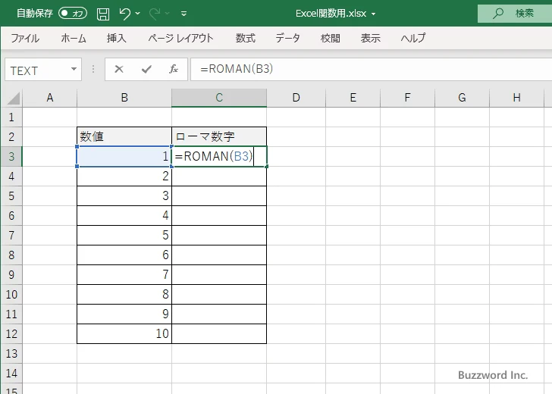This screenshot has height=394, width=552.
Task: Click the greyed Redo arrow icon
Action: (155, 14)
